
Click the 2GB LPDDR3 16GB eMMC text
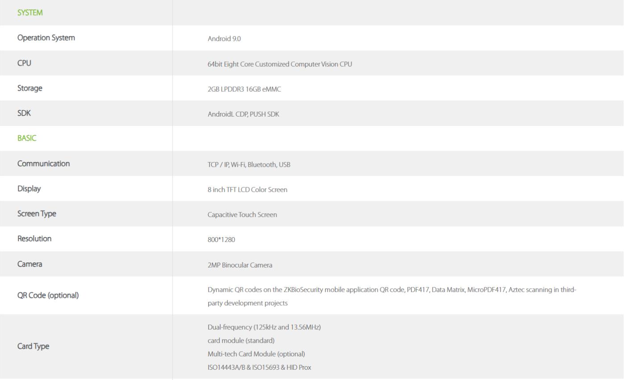click(244, 89)
